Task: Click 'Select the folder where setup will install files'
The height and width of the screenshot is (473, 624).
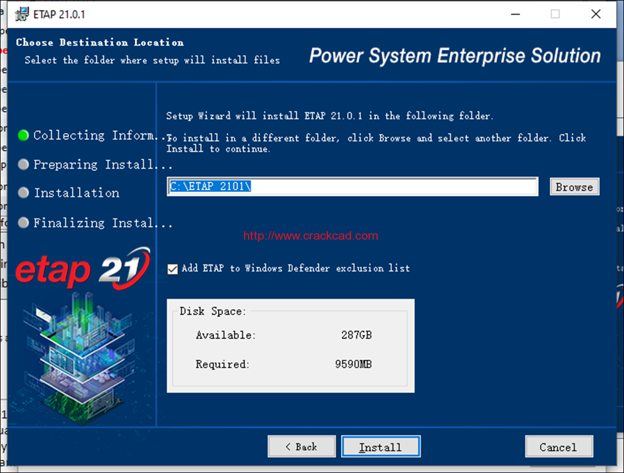Action: (x=152, y=60)
